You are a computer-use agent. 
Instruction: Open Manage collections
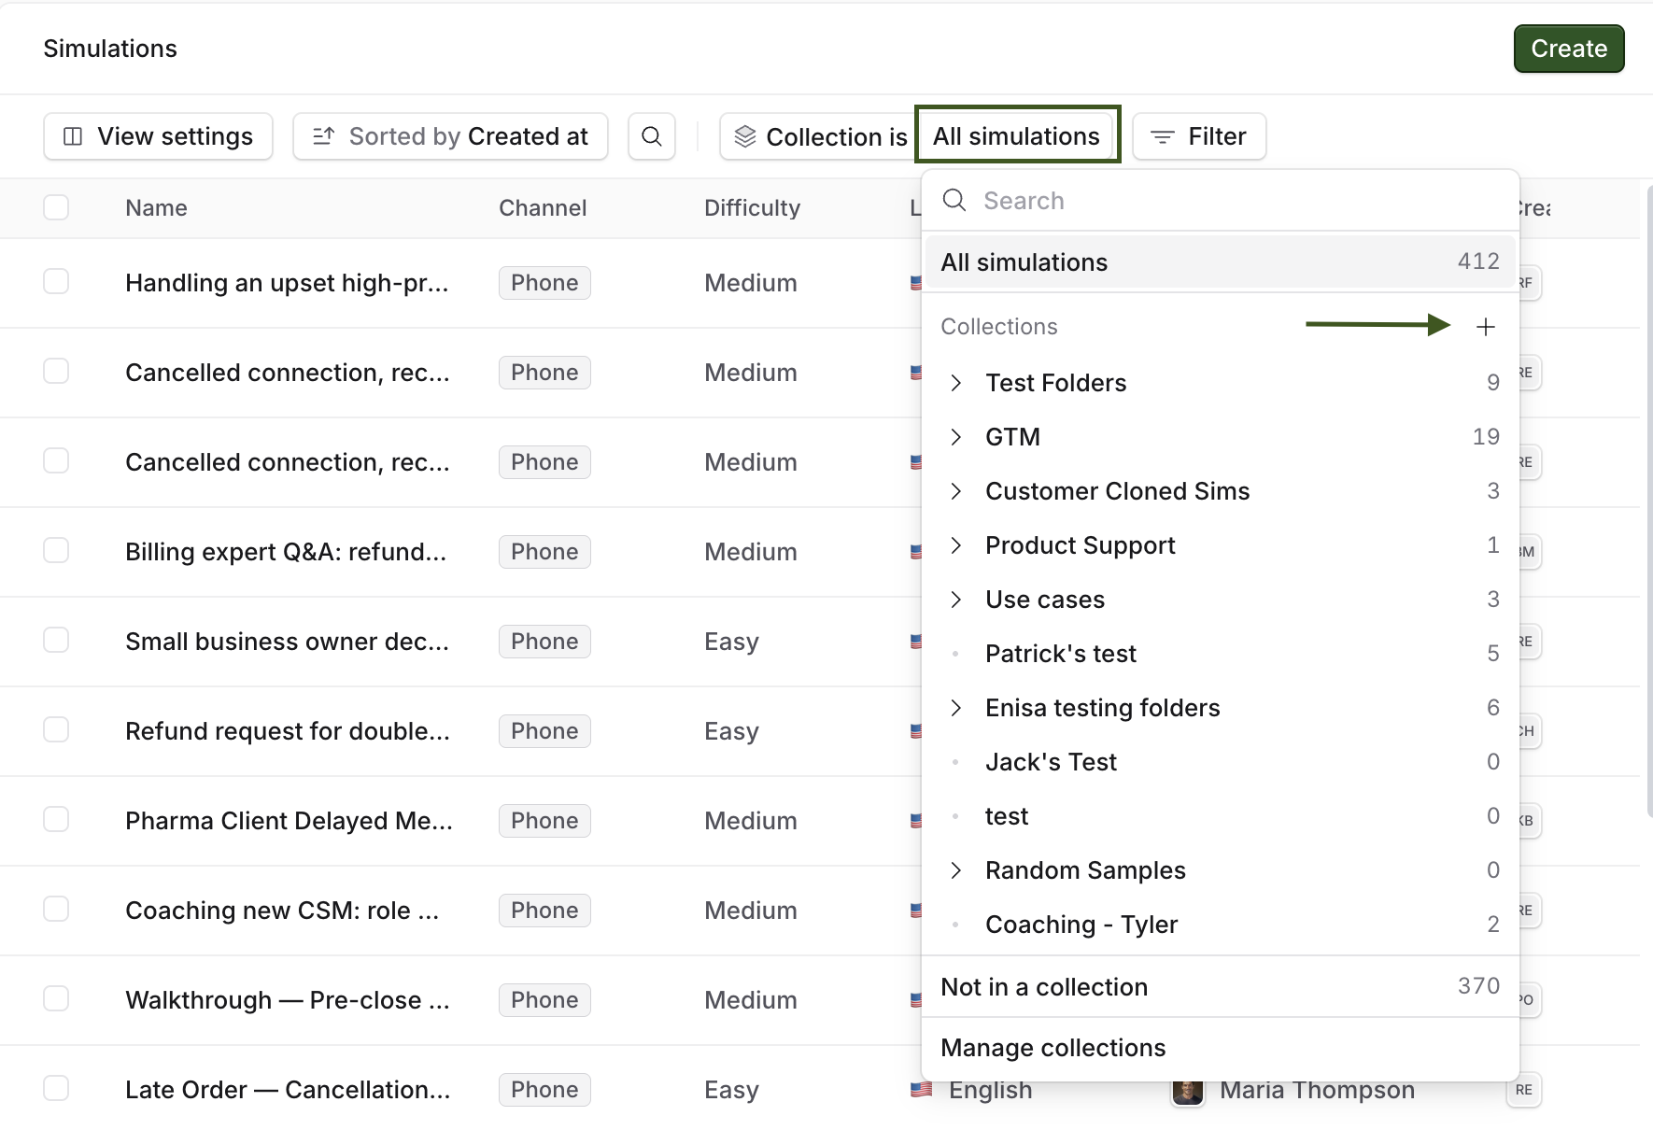[x=1220, y=1048]
